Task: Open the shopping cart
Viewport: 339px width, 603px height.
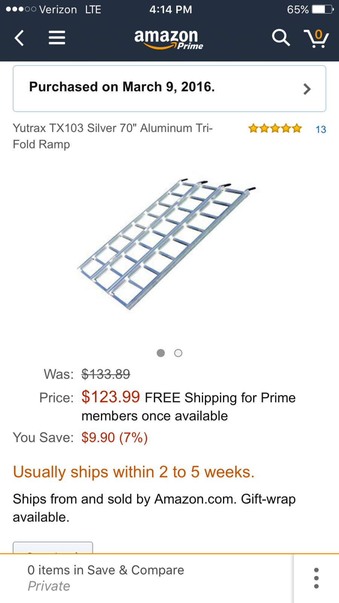Action: coord(316,38)
